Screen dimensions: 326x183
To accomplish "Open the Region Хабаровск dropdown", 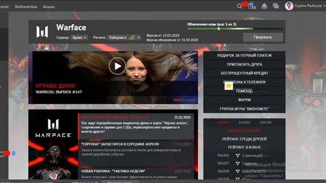I will pos(124,38).
